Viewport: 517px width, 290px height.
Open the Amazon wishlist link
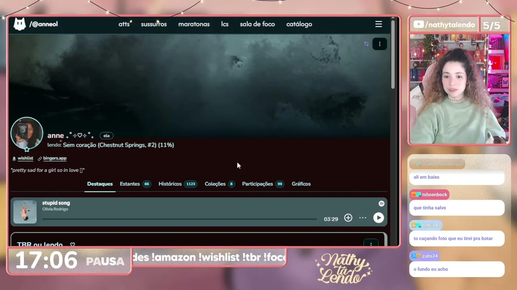(25, 159)
